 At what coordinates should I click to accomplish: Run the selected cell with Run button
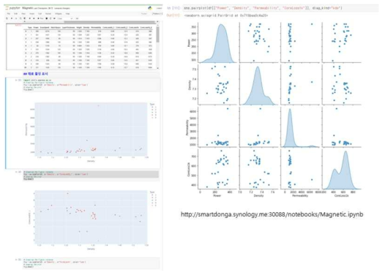[x=40, y=18]
